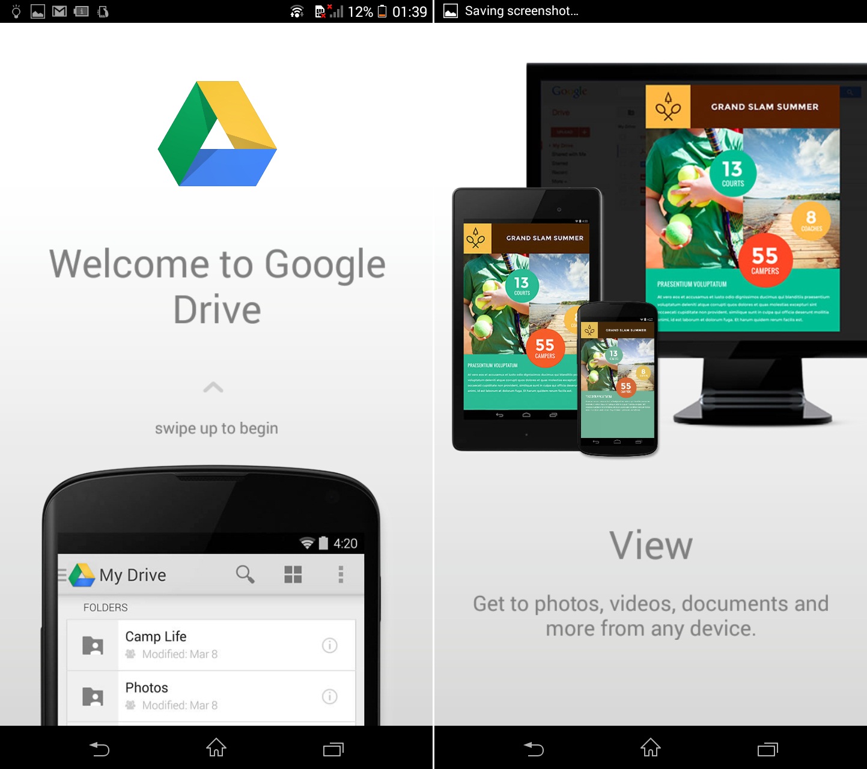Image resolution: width=867 pixels, height=769 pixels.
Task: Tap the 'My Drive' title text
Action: 133,575
